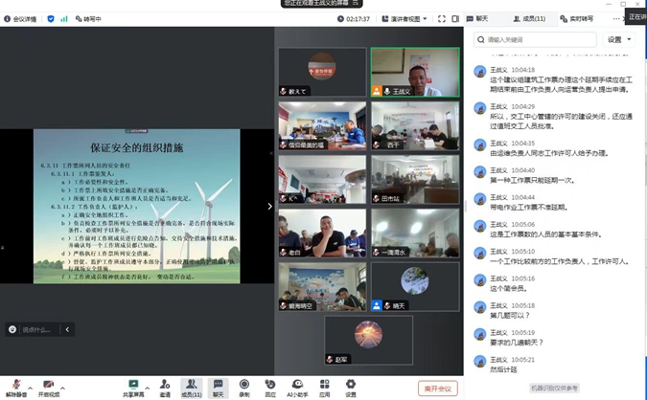Screen dimensions: 647x400
Task: Collapse the chat input bar arrow
Action: 66,329
